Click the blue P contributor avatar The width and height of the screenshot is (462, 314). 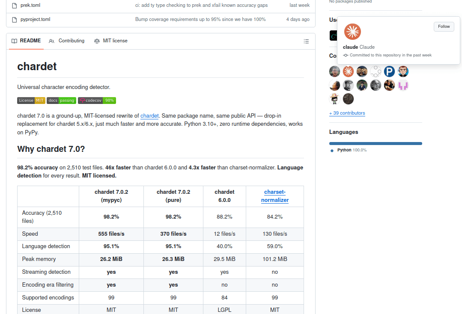[x=389, y=71]
